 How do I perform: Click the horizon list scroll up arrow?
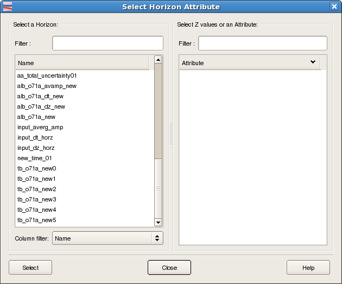pyautogui.click(x=158, y=60)
